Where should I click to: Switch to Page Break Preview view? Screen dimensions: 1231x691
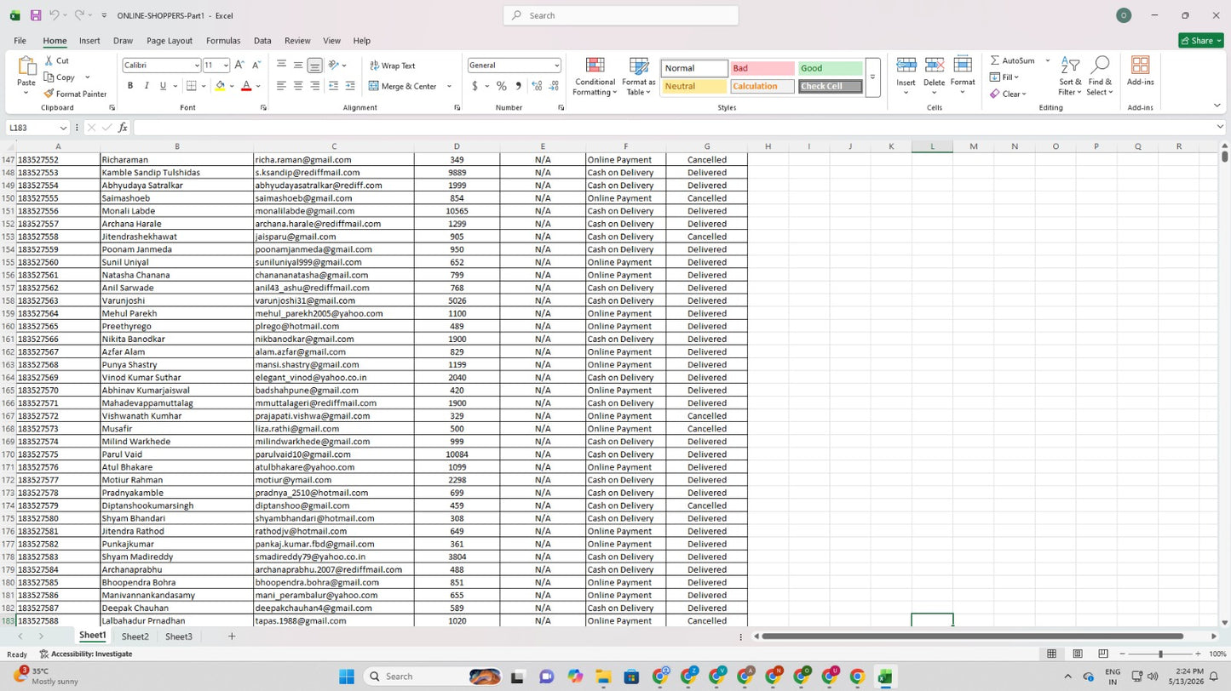click(x=1103, y=654)
